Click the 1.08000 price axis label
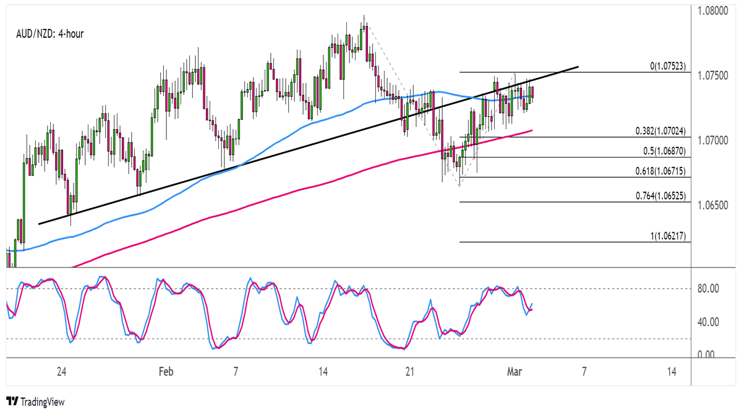Viewport: 742px width, 417px height. (x=712, y=11)
